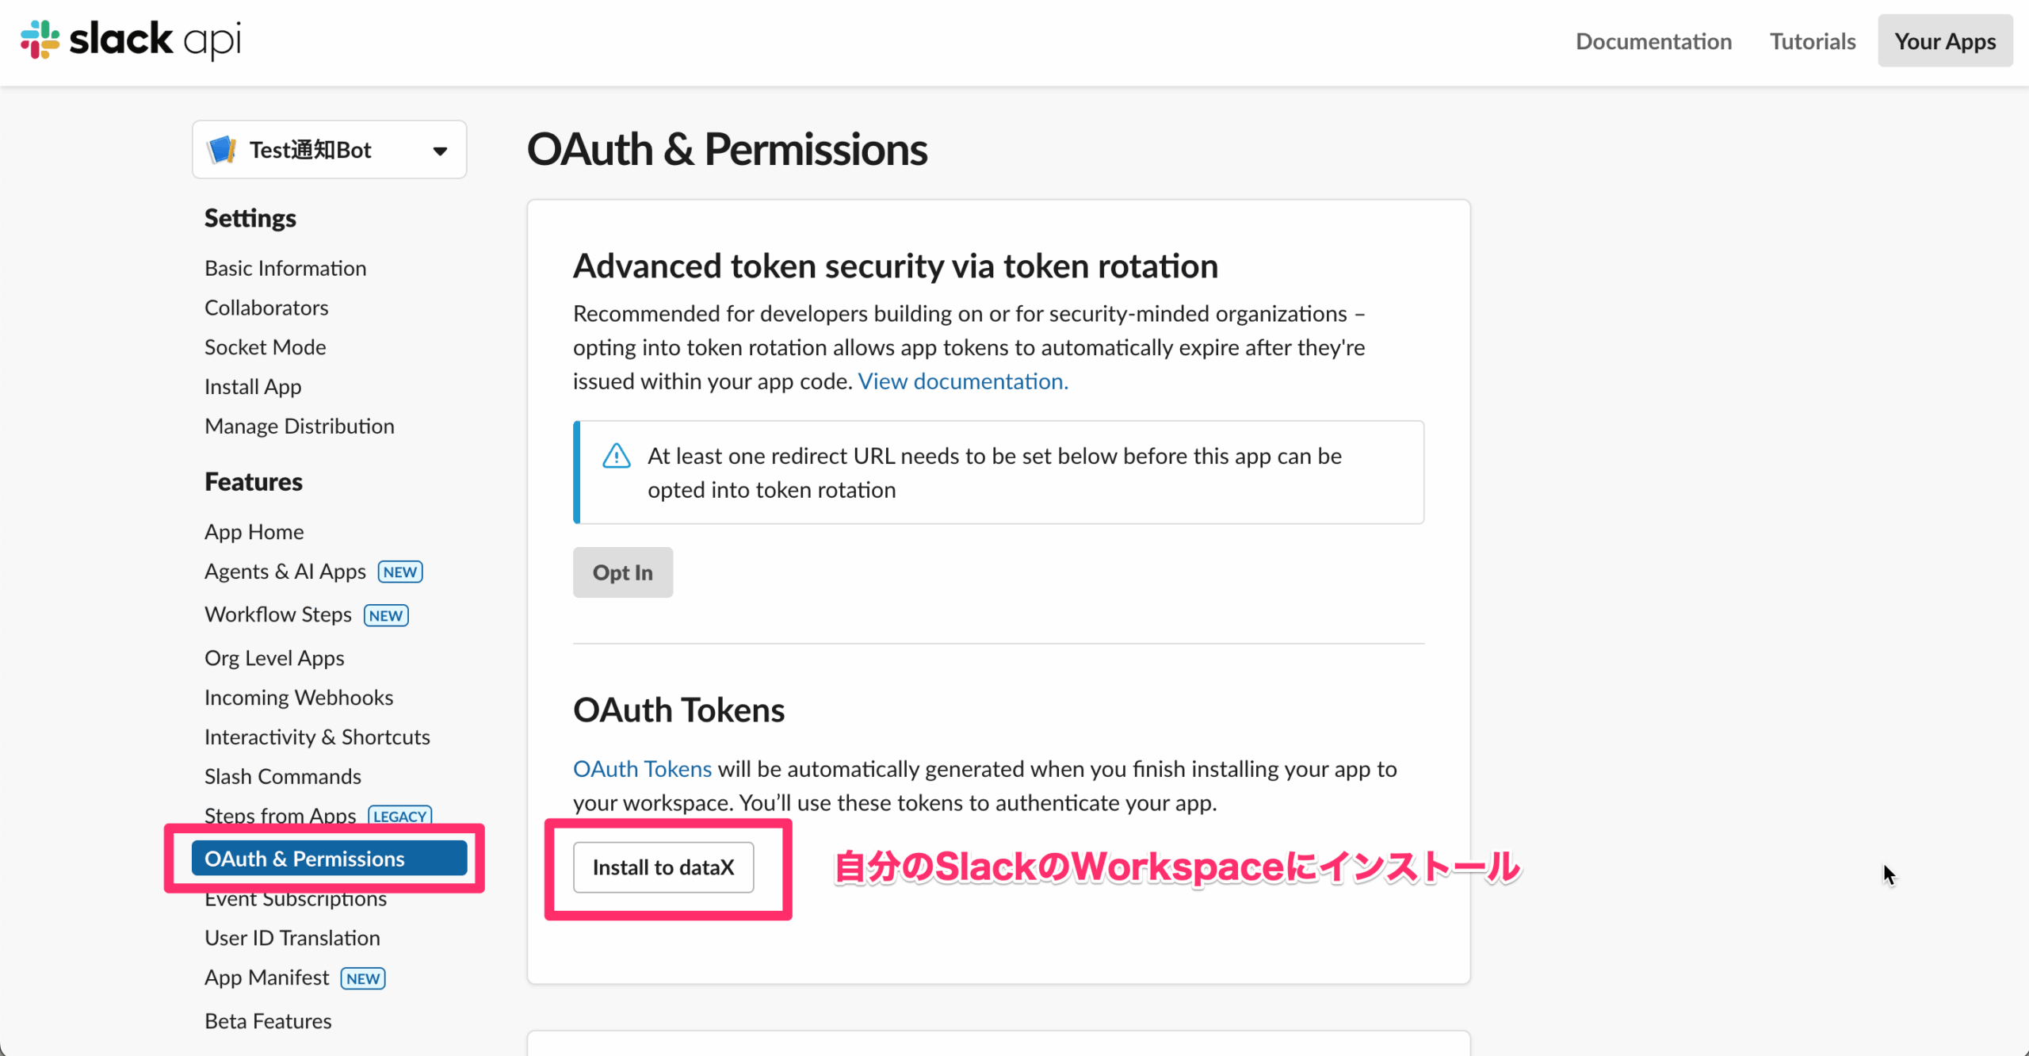
Task: Click the NEW badge beside App Manifest
Action: (363, 978)
